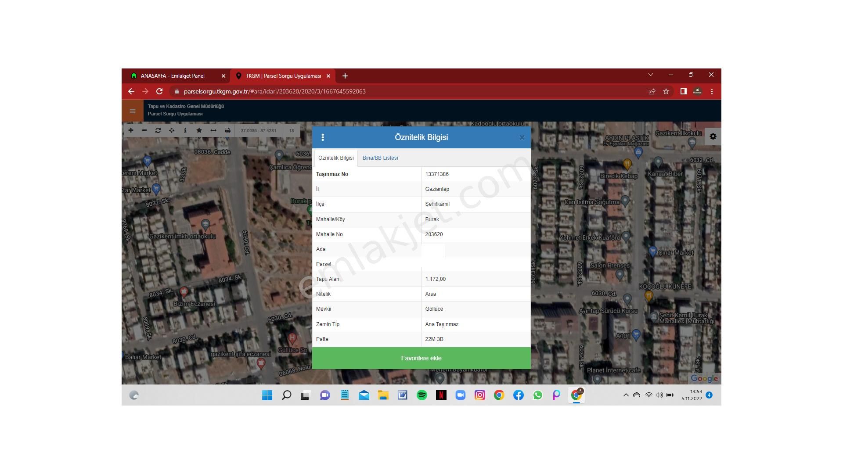Zoom out with the minus map tool
Screen dimensions: 843x474
[x=144, y=130]
